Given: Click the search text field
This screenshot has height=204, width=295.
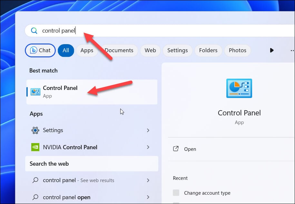Looking at the screenshot, I should click(160, 31).
